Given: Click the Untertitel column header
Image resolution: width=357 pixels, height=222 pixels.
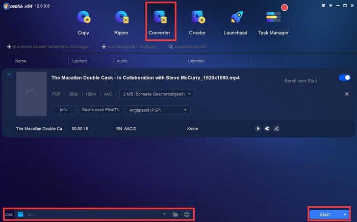Looking at the screenshot, I should click(x=196, y=61).
